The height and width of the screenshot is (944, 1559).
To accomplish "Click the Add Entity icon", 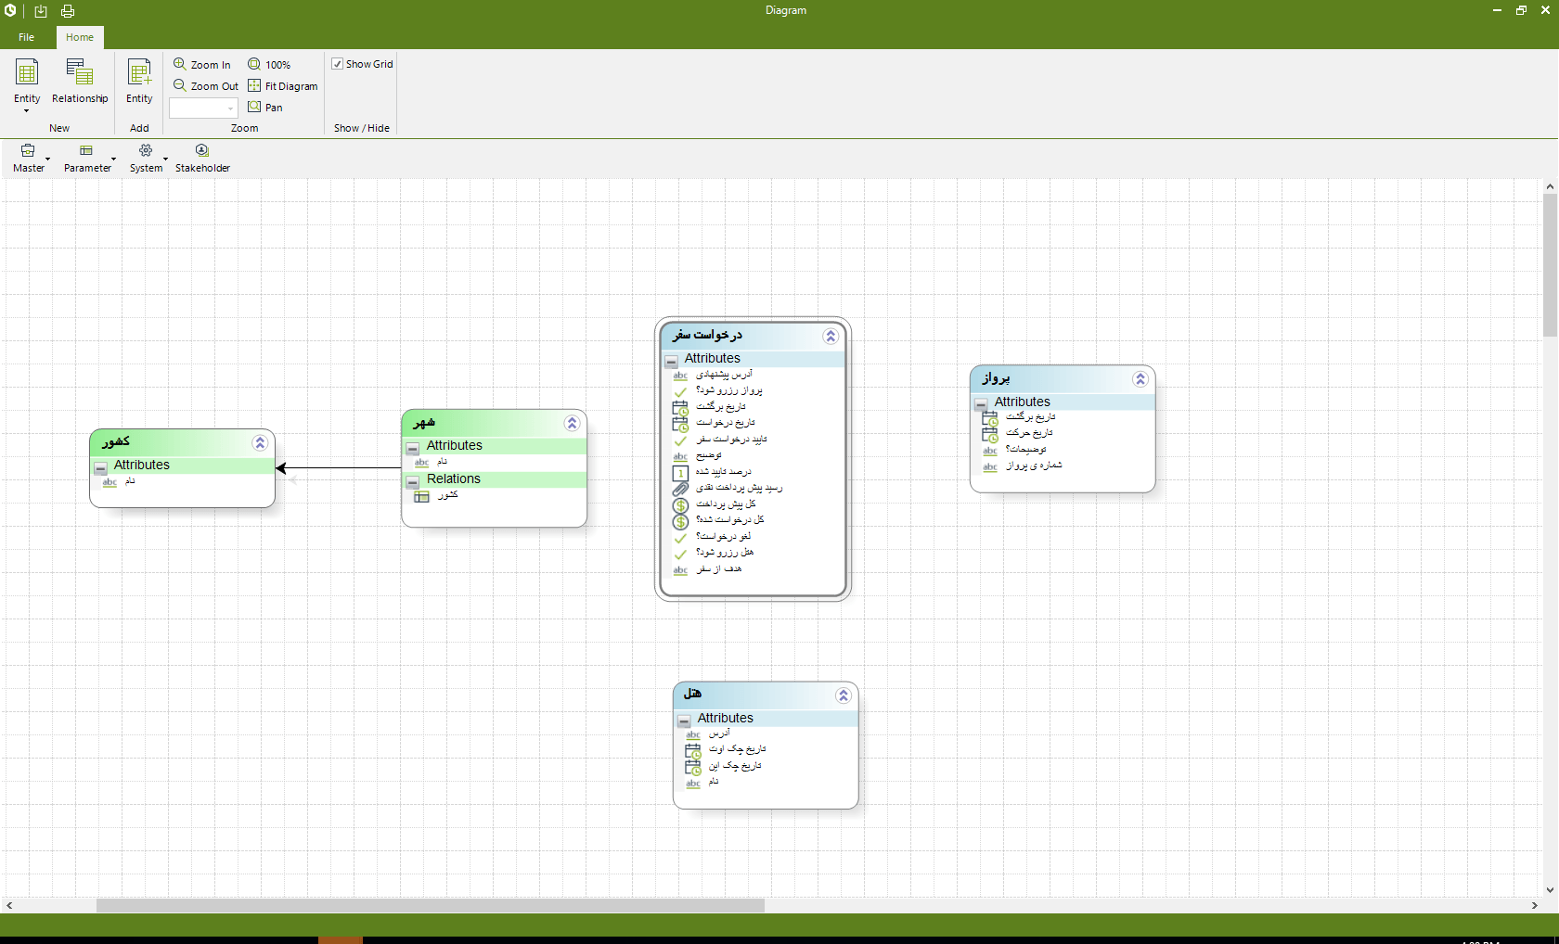I will point(139,71).
